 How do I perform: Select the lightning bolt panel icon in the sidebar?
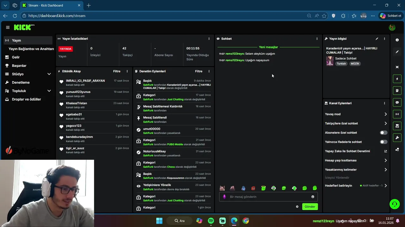[397, 79]
